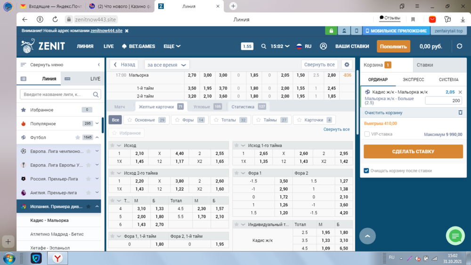Viewport: 471px width, 265px height.
Task: Refresh balance with the circular arrow icon
Action: click(x=459, y=46)
